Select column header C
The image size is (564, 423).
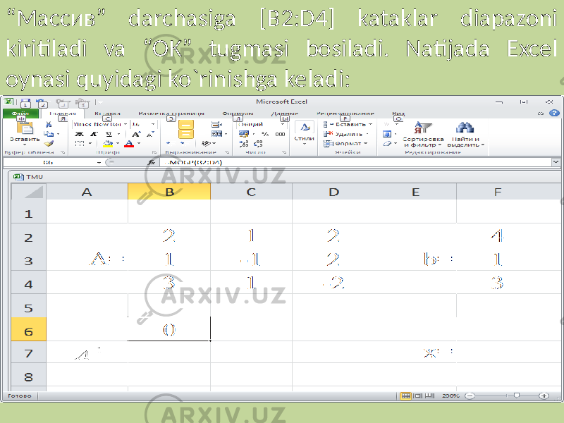251,192
